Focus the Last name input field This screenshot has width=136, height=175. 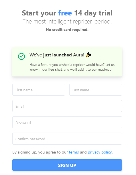coord(96,90)
